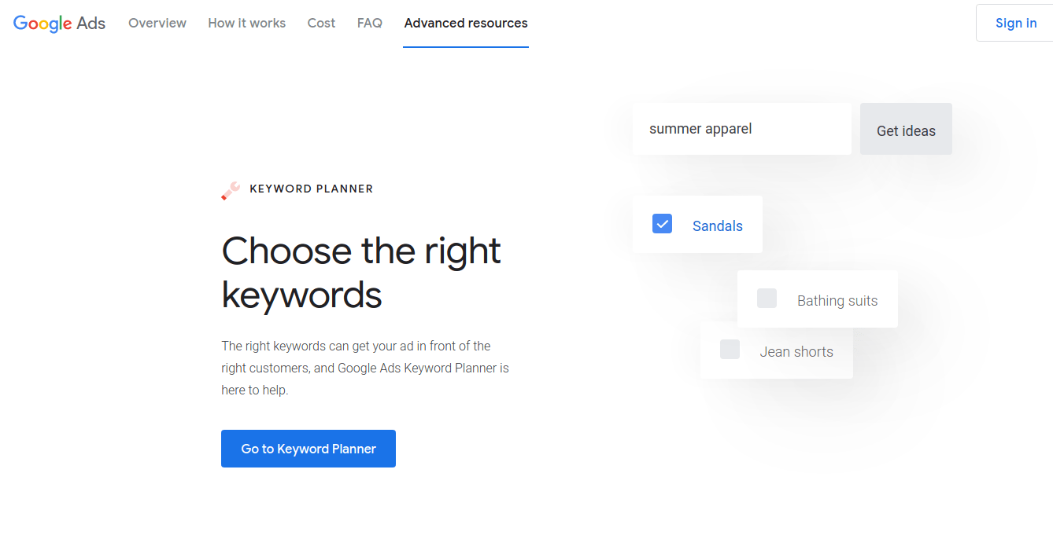The width and height of the screenshot is (1053, 550).
Task: Check the Bathing suits checkbox
Action: pos(767,299)
